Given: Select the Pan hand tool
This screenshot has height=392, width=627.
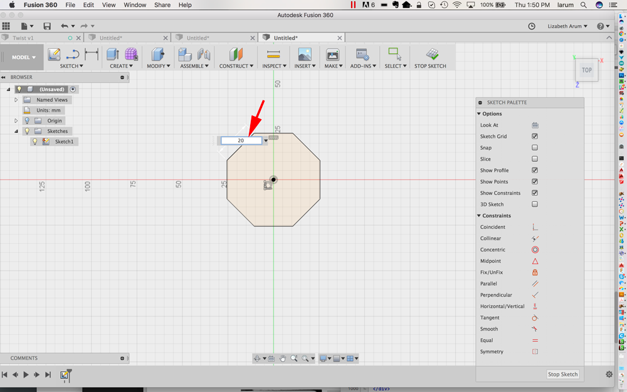Looking at the screenshot, I should (x=283, y=358).
